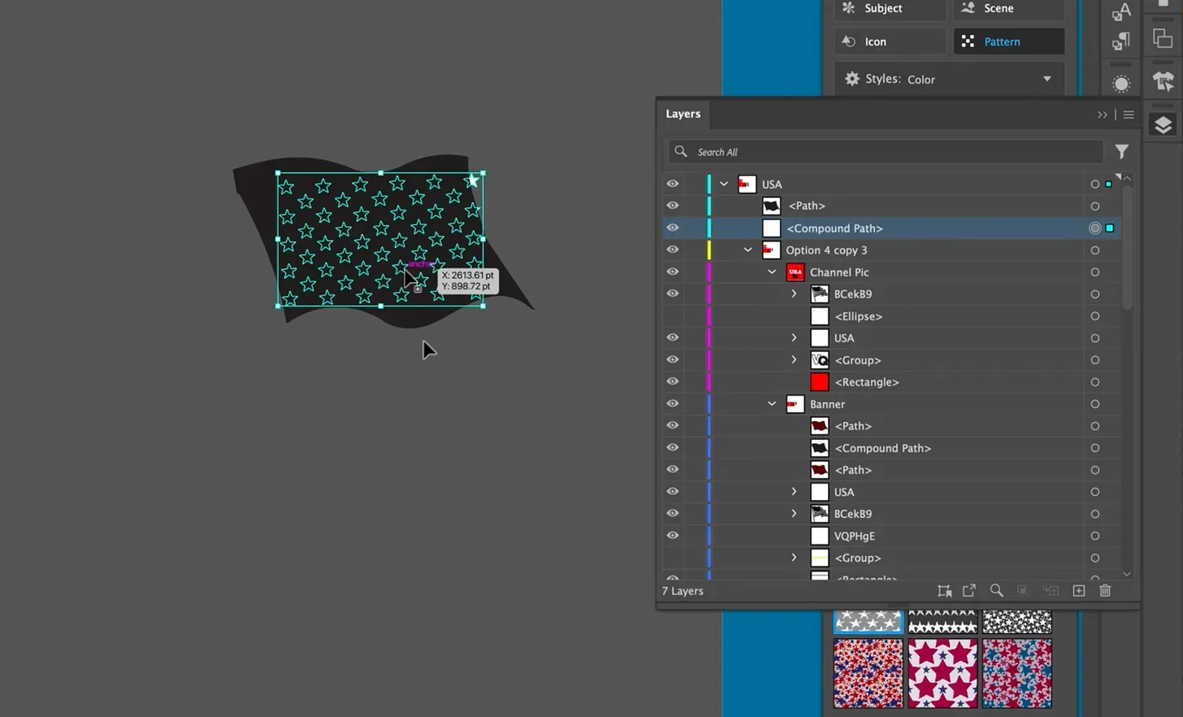The width and height of the screenshot is (1183, 717).
Task: Click the Layers panel icon in the sidebar
Action: point(1163,124)
